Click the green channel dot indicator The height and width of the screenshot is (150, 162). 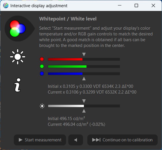(x=42, y=66)
